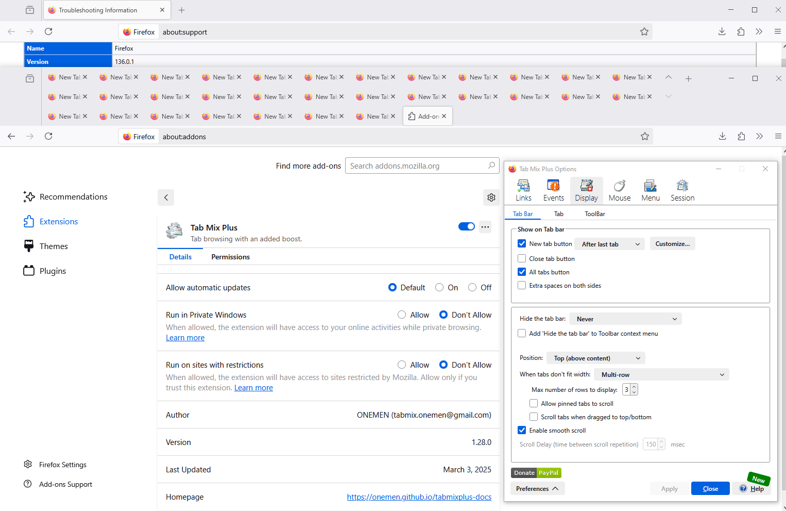The width and height of the screenshot is (786, 511).
Task: Select the Add-ons tab in the tab bar
Action: (x=428, y=117)
